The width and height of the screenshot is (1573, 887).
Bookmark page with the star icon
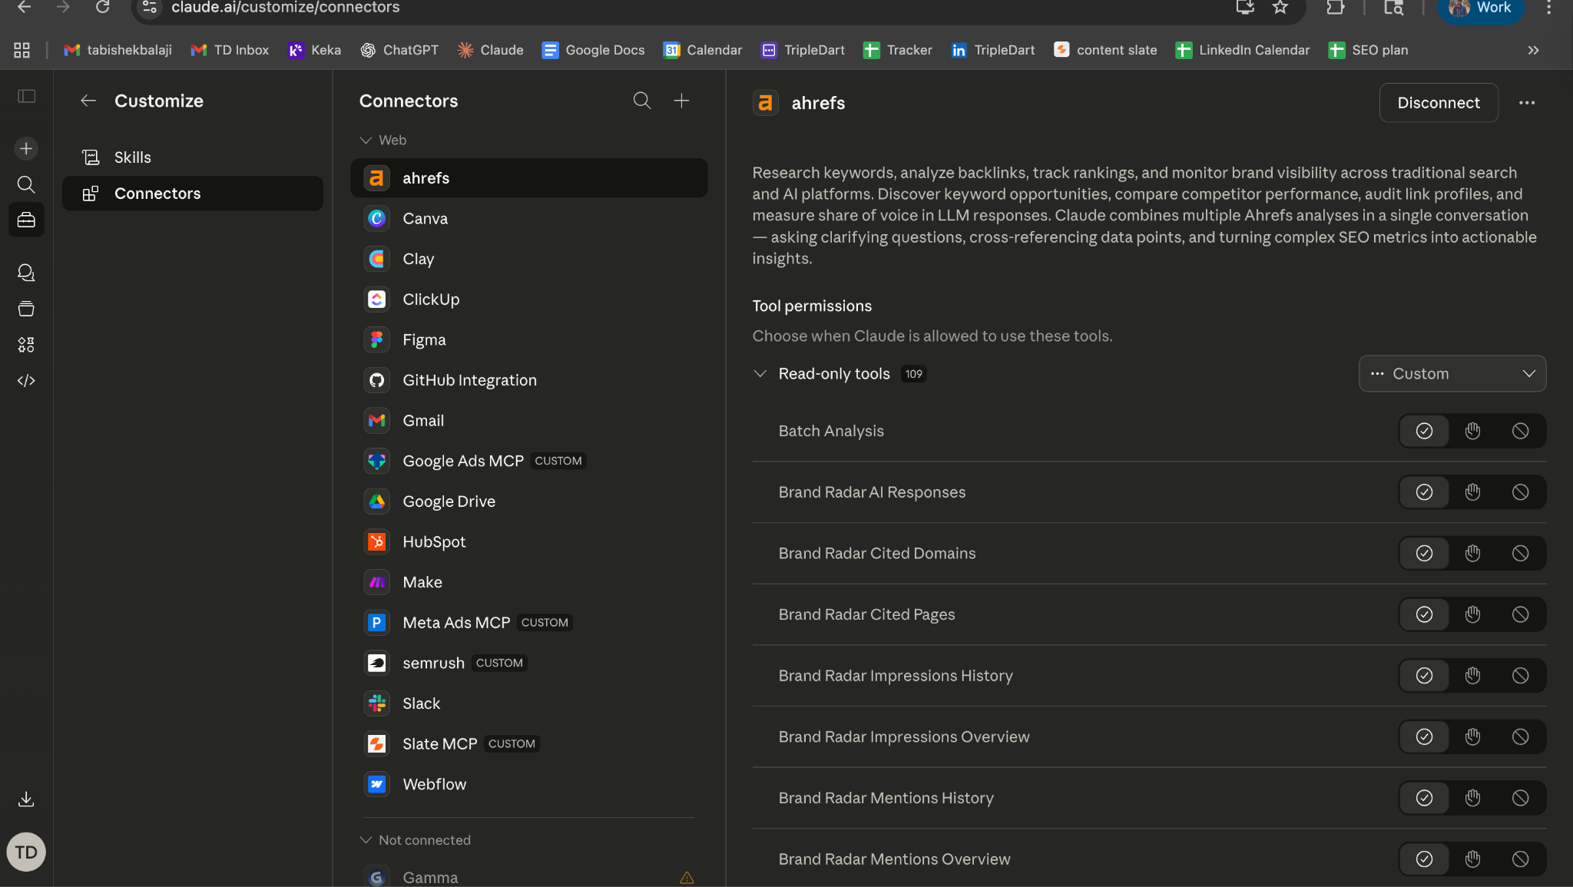pyautogui.click(x=1280, y=8)
